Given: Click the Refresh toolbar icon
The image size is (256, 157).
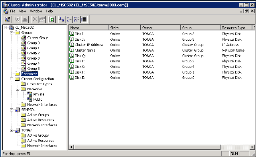Looking at the screenshot, I should 52,20.
